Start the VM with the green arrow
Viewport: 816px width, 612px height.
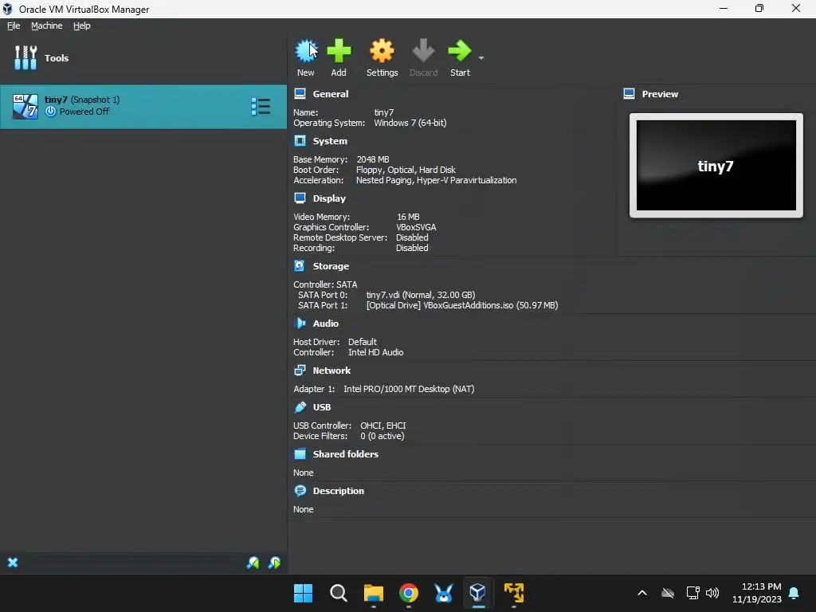click(x=460, y=51)
